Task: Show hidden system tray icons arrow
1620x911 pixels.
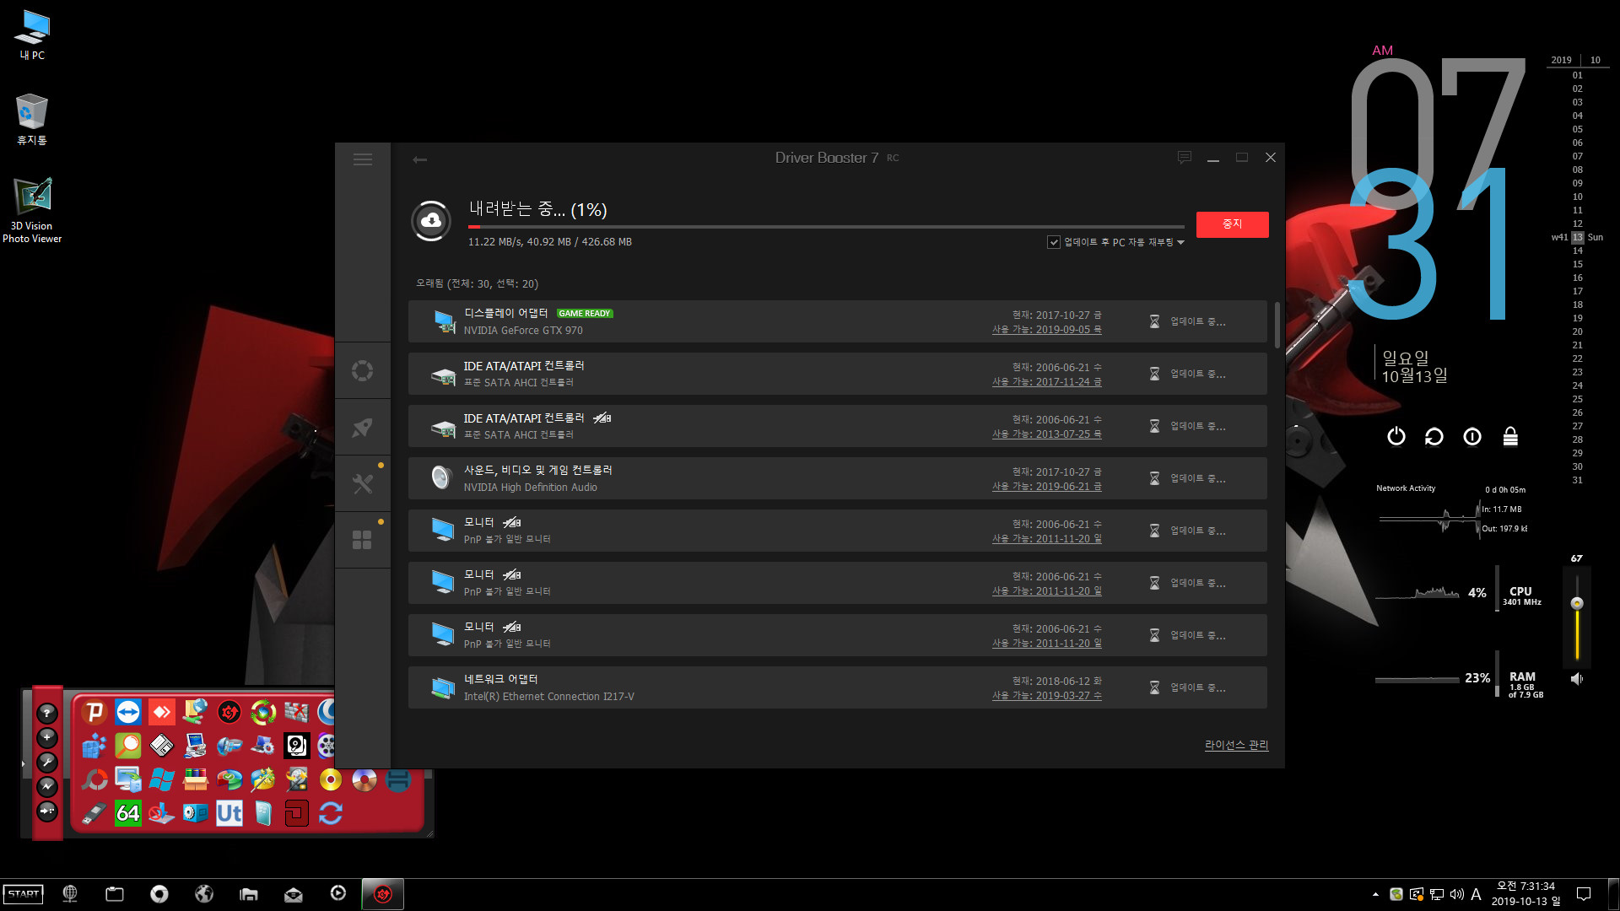Action: (1376, 894)
